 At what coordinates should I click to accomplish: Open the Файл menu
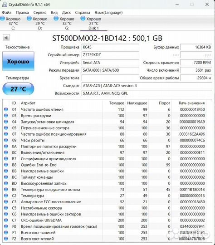point(6,13)
